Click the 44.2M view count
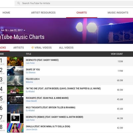The width and height of the screenshot is (133, 133). point(120,118)
